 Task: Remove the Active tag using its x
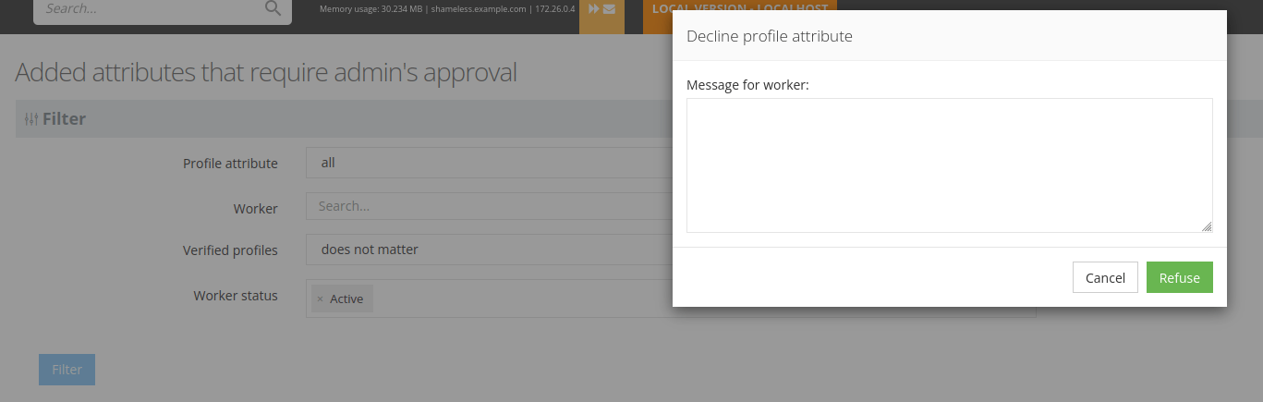coord(320,298)
